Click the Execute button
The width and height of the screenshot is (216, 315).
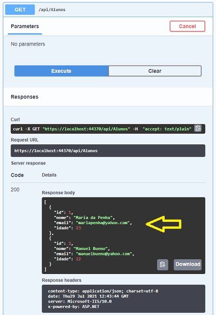[x=61, y=71]
